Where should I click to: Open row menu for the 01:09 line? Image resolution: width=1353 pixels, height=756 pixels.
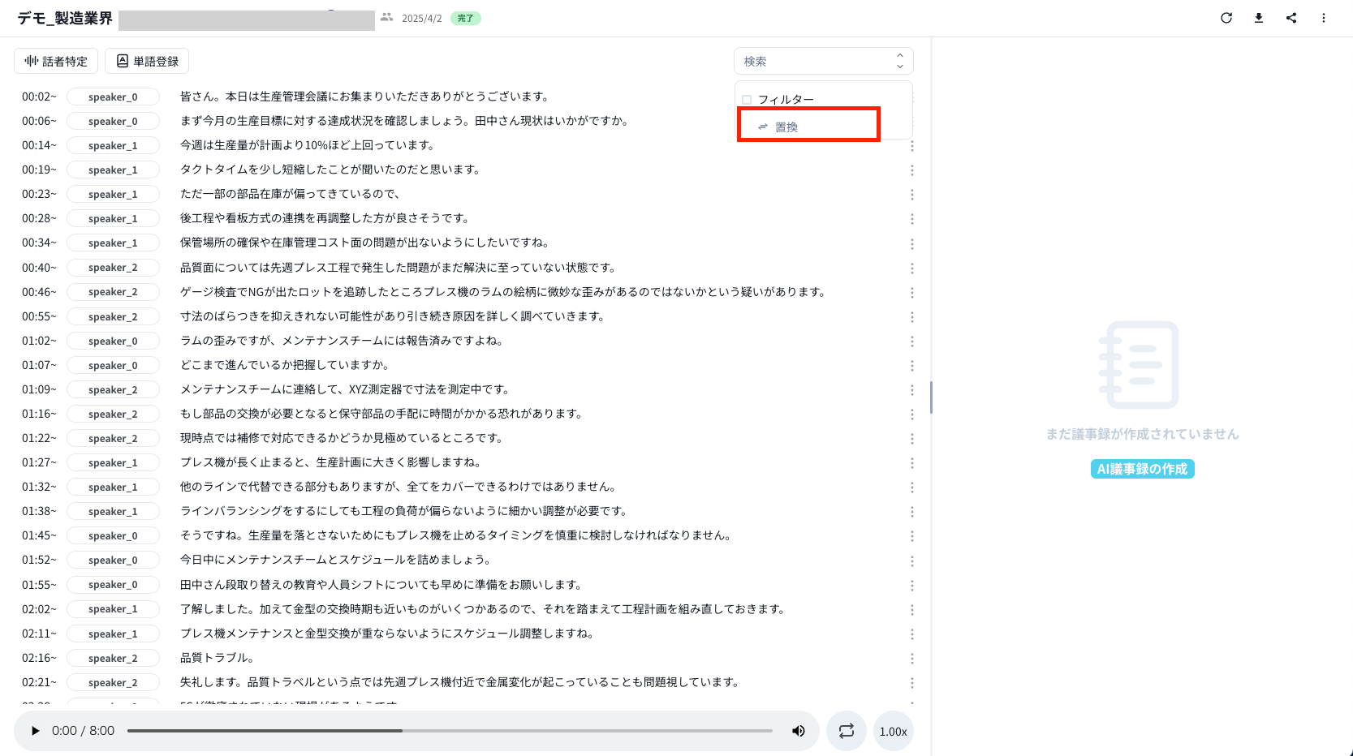(x=912, y=390)
